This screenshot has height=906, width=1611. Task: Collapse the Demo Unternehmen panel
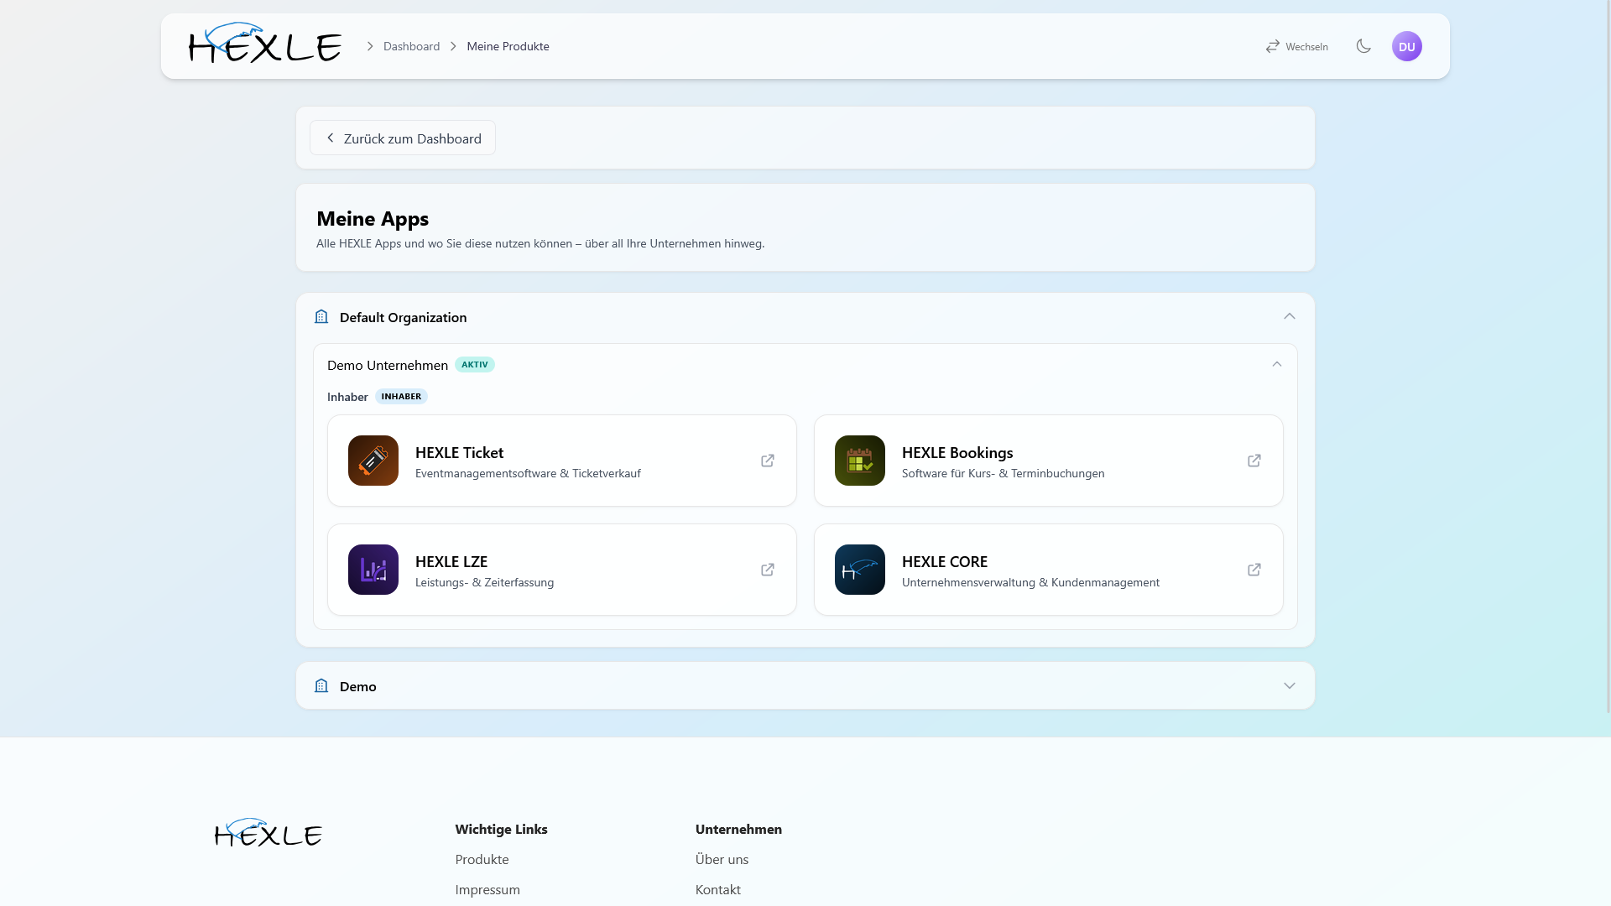(x=1277, y=364)
